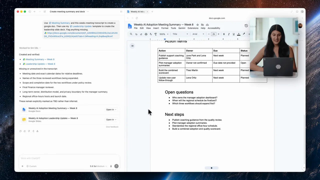The height and width of the screenshot is (180, 320).
Task: Open the Help menu
Action: (x=203, y=28)
